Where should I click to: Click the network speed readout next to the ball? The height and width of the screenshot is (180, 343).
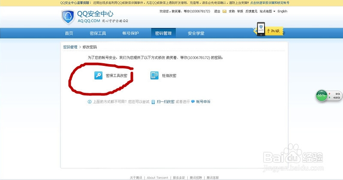335,96
